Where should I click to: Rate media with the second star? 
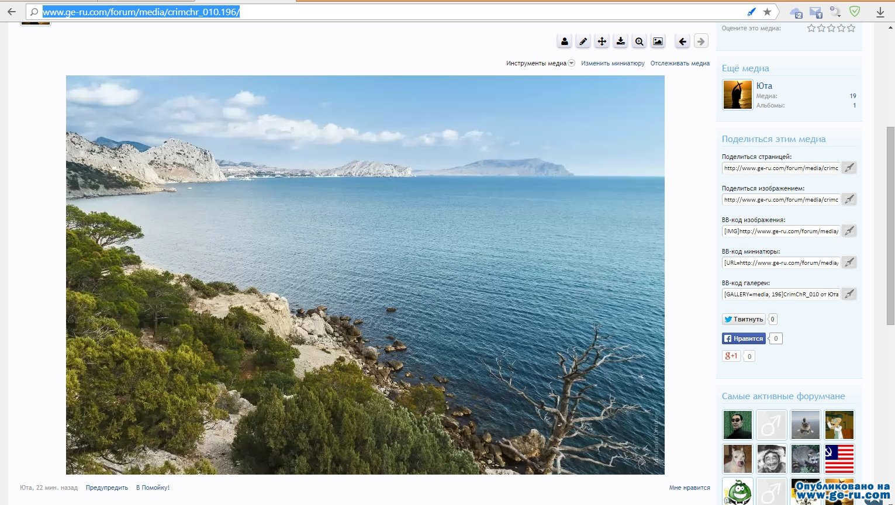coord(821,27)
